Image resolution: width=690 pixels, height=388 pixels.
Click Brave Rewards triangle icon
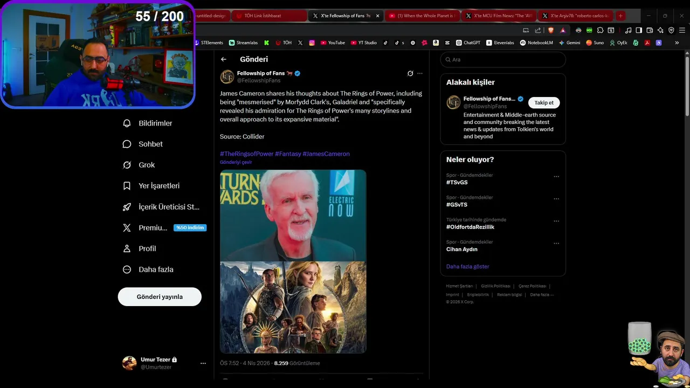[563, 30]
